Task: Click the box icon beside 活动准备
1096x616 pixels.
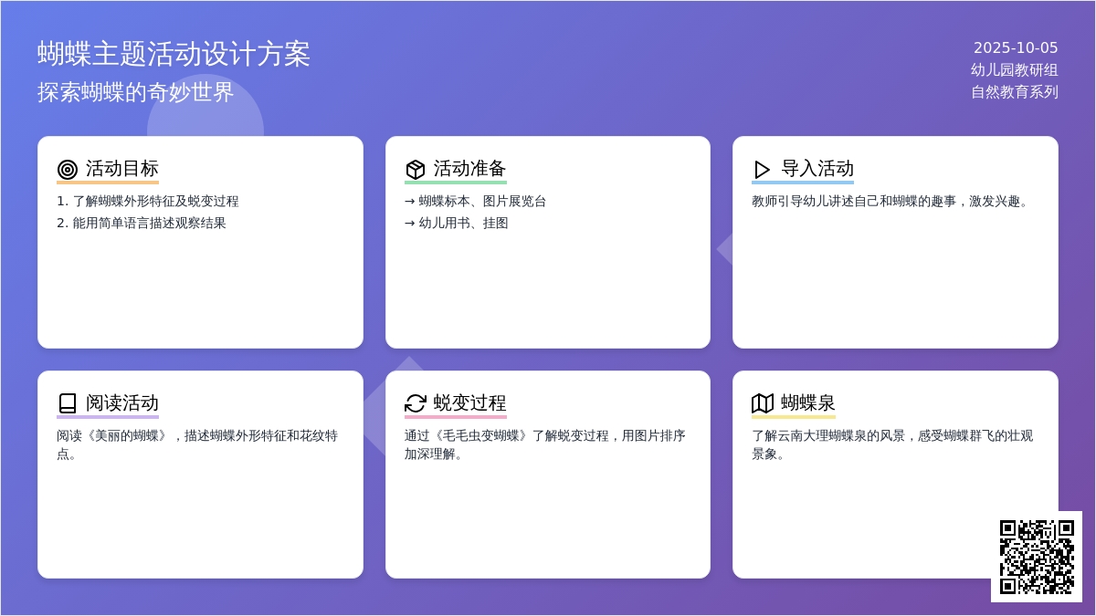Action: coord(416,170)
